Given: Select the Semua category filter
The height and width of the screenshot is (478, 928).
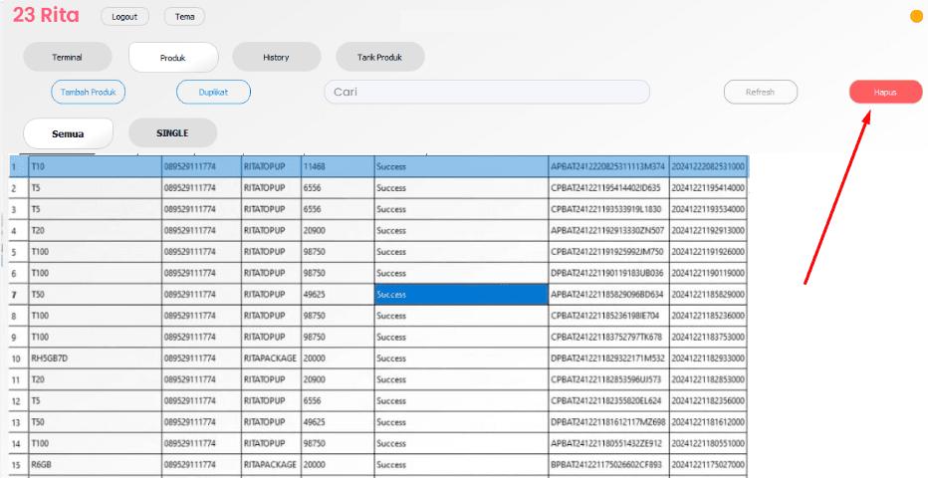Looking at the screenshot, I should tap(68, 132).
